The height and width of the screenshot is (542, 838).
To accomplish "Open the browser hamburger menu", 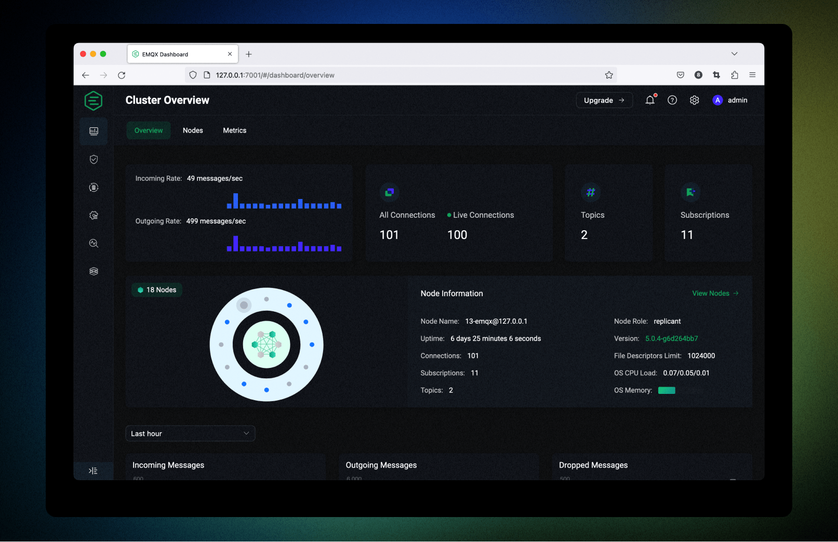I will click(x=752, y=75).
